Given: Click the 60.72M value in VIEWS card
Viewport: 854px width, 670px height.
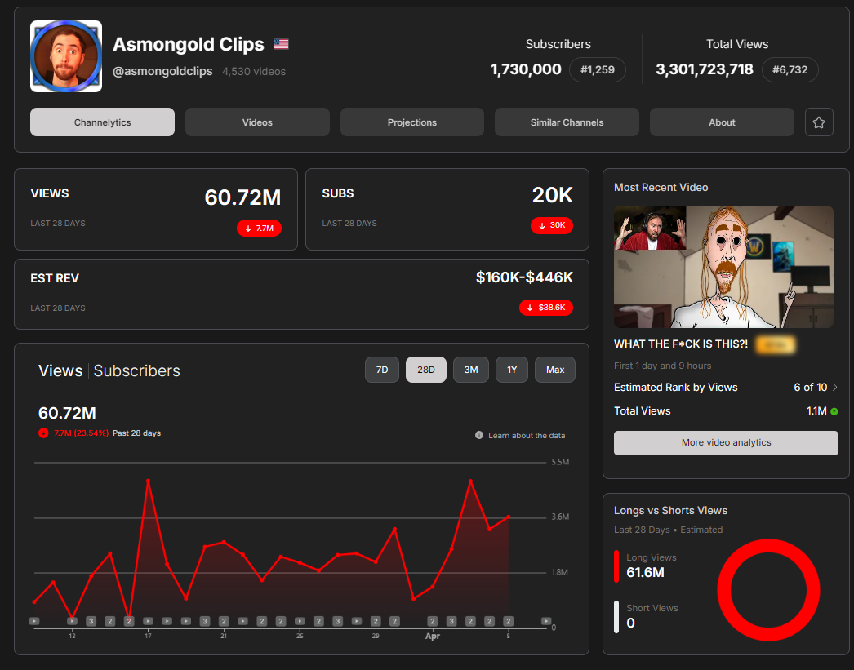Looking at the screenshot, I should pos(242,197).
